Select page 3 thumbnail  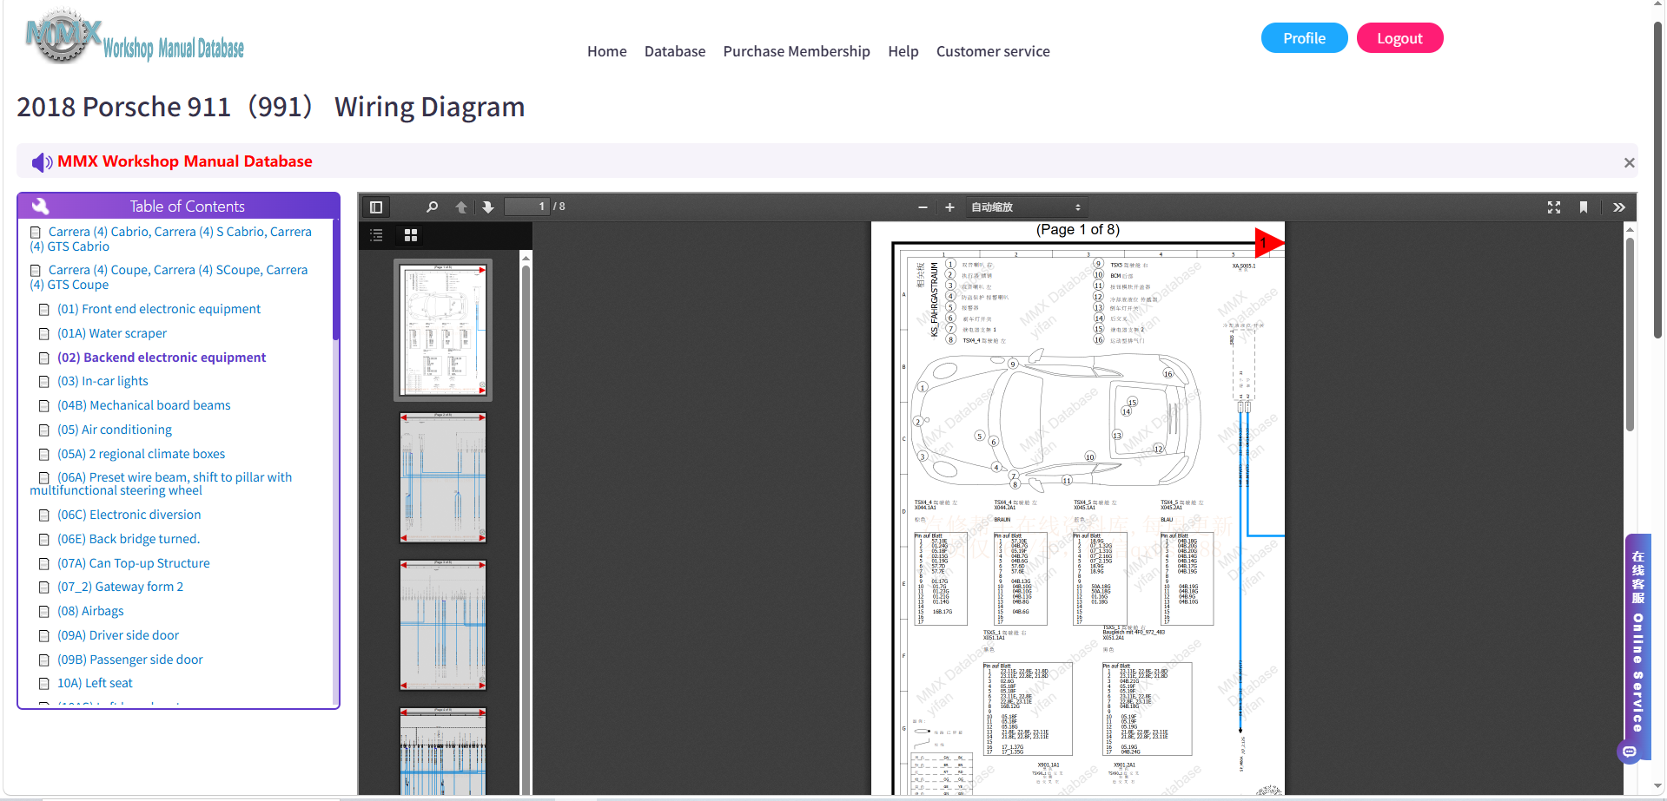tap(443, 625)
